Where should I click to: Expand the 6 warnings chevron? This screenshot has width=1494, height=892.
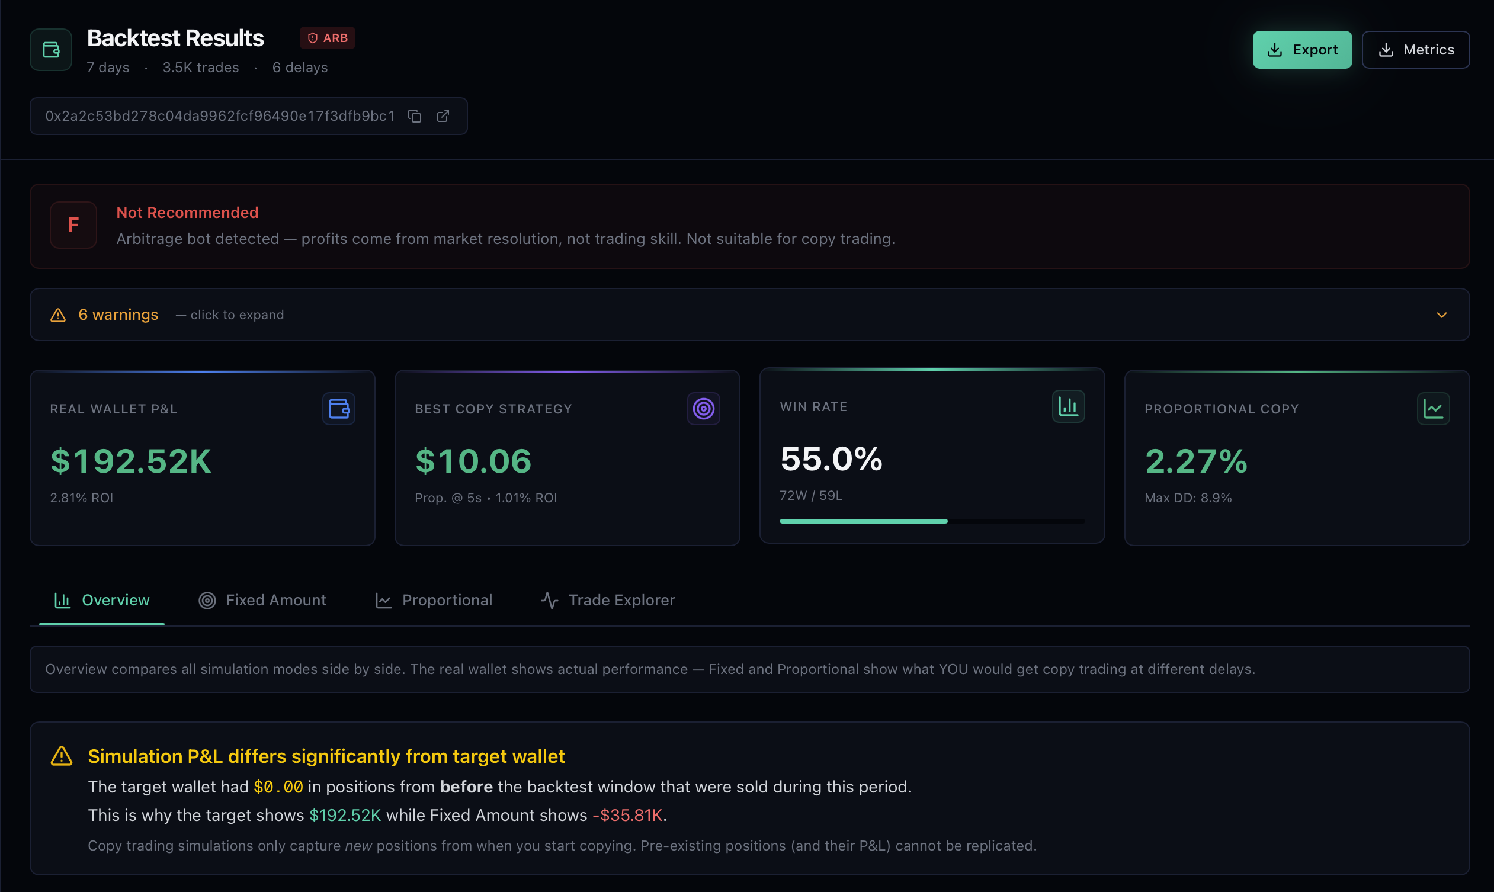(x=1441, y=315)
